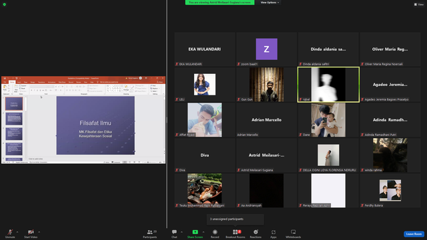The width and height of the screenshot is (427, 240).
Task: Click 'Tell me what you want to do' box
Action: point(109,82)
